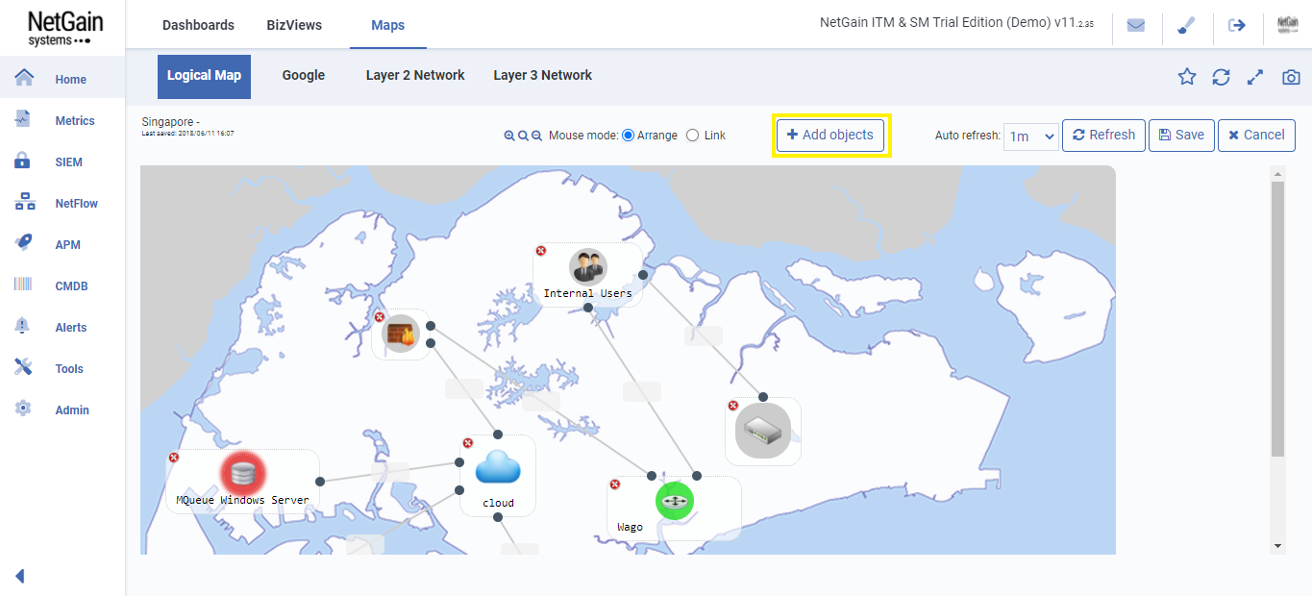Remove the firewall node via red X
Viewport: 1312px width, 596px height.
click(x=380, y=317)
